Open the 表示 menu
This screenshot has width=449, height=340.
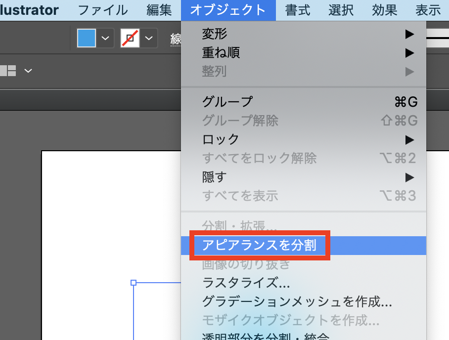point(428,10)
